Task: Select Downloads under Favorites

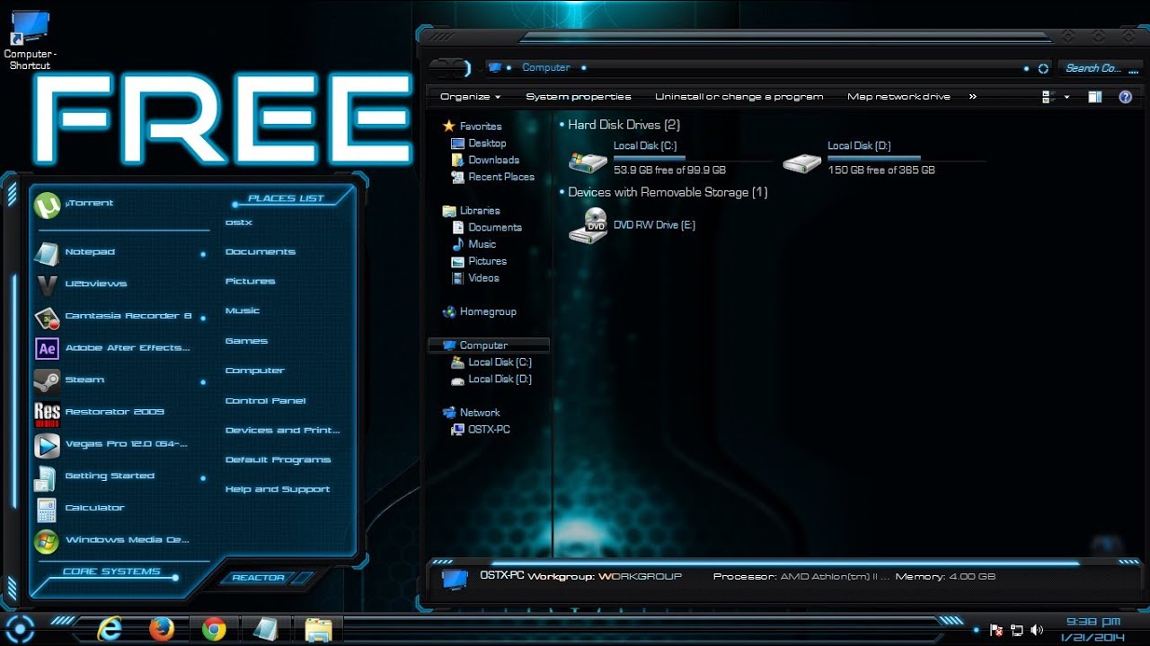Action: [x=485, y=161]
